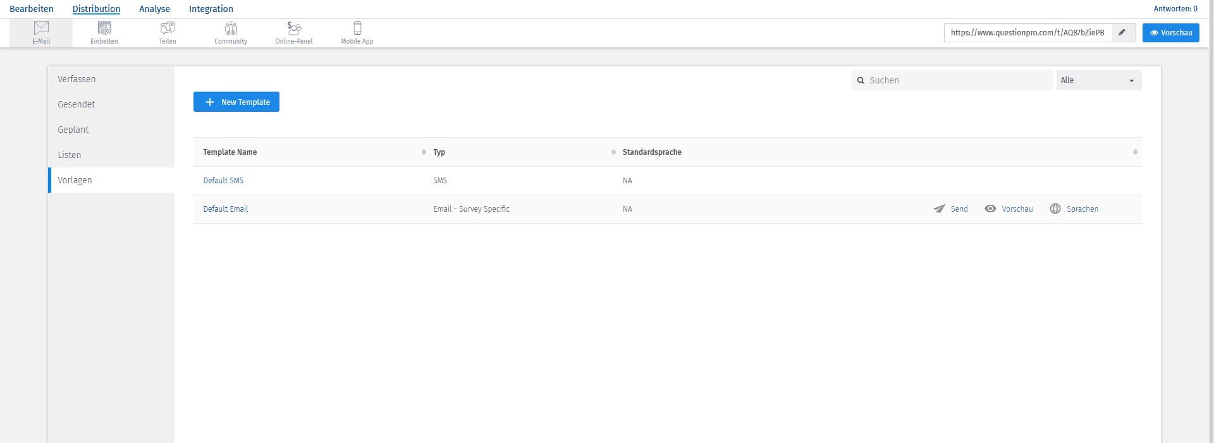
Task: Sort by Template Name column arrows
Action: point(424,152)
